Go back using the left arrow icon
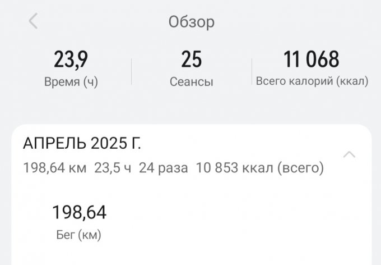 pyautogui.click(x=33, y=21)
